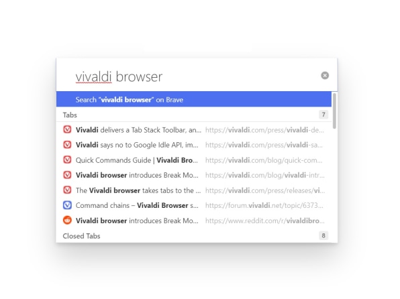The height and width of the screenshot is (299, 400).
Task: Click the Tabs count badge showing 7
Action: (323, 115)
